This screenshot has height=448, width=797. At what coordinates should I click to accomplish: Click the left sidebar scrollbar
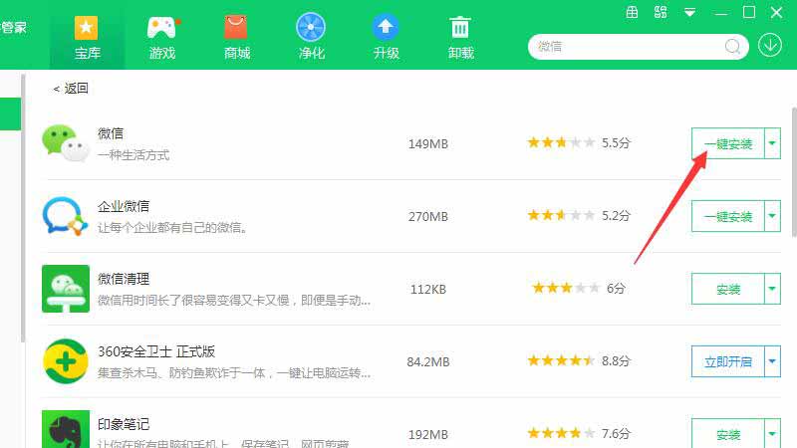click(23, 208)
